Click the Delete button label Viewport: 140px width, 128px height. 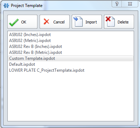pos(123,22)
